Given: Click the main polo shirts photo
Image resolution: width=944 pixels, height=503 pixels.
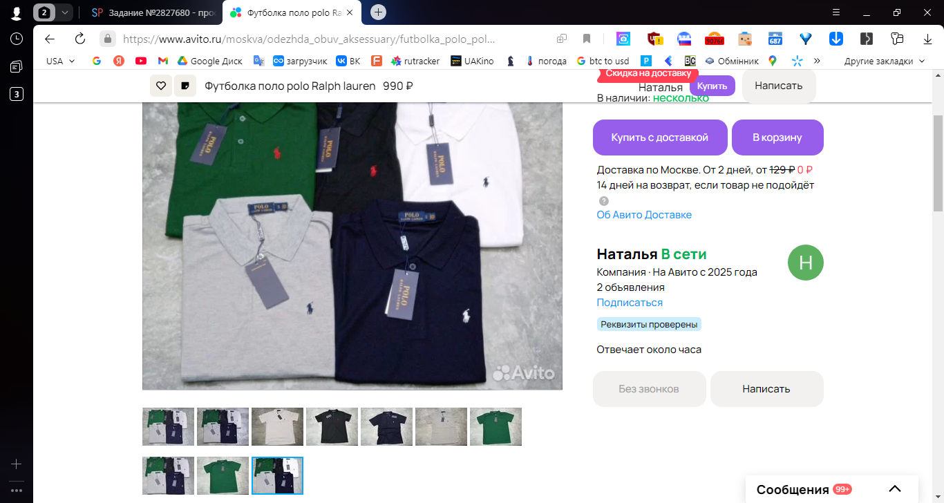Looking at the screenshot, I should tap(352, 246).
